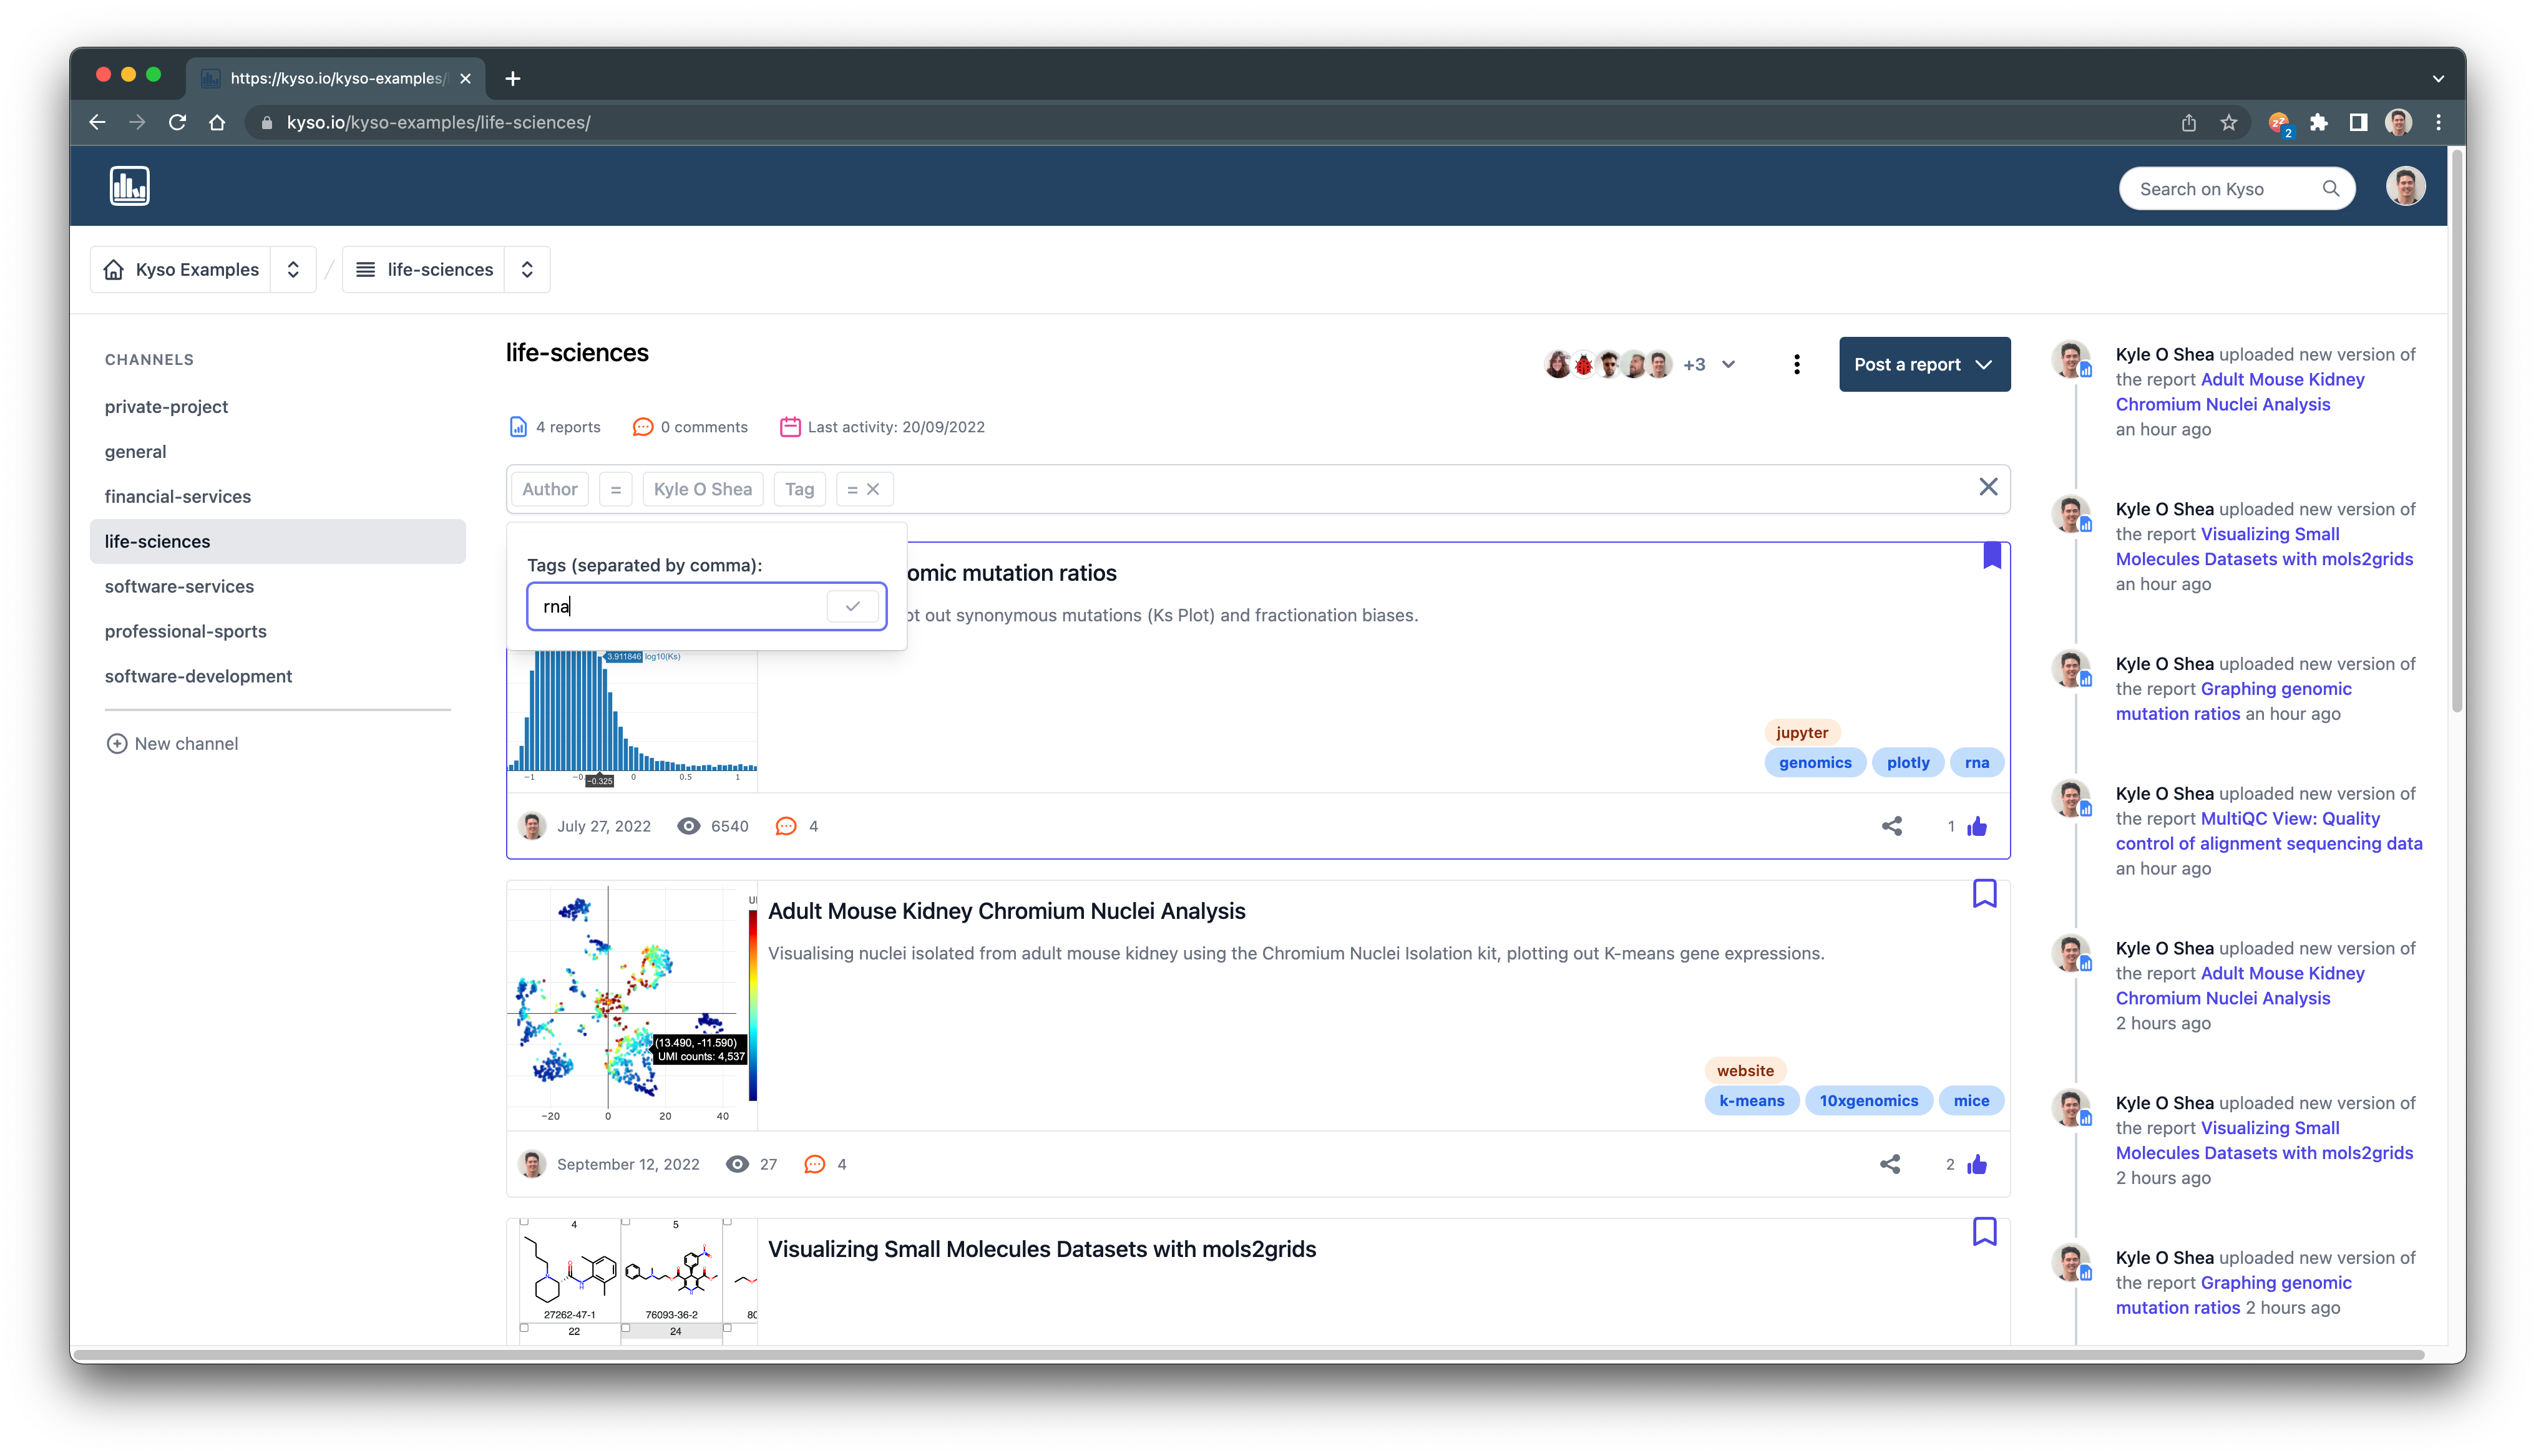Select the software-development channel

pos(198,676)
